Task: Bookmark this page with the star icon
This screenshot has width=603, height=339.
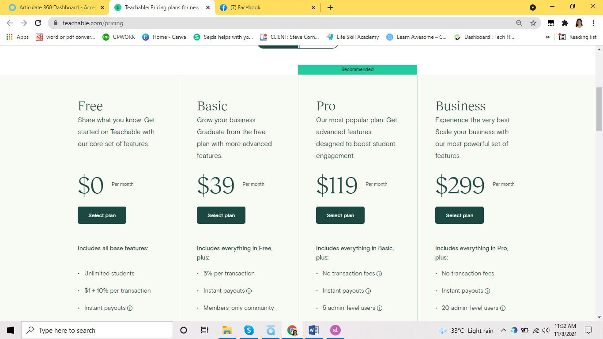Action: (x=533, y=23)
